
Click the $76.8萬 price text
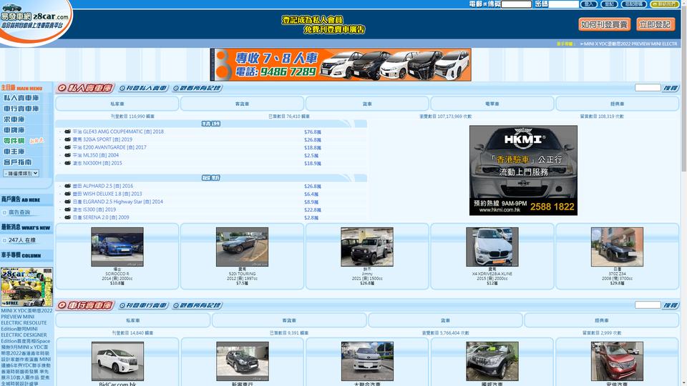(x=313, y=132)
